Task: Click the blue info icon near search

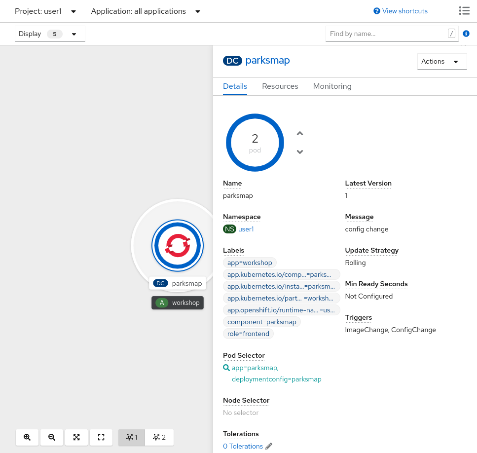Action: coord(466,34)
